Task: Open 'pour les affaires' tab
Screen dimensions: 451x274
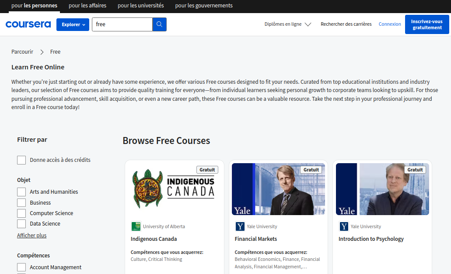Action: click(x=87, y=6)
